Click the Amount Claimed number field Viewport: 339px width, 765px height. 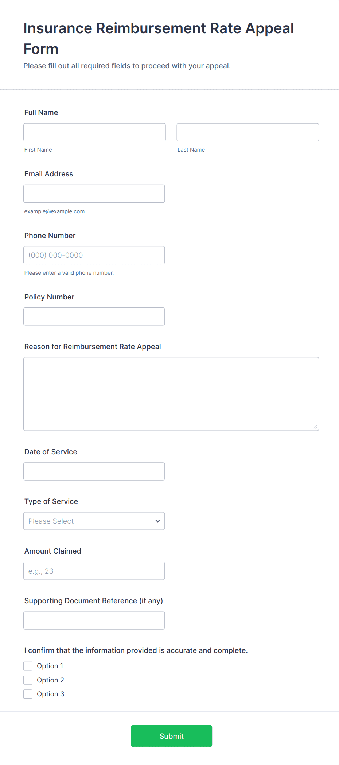(94, 571)
